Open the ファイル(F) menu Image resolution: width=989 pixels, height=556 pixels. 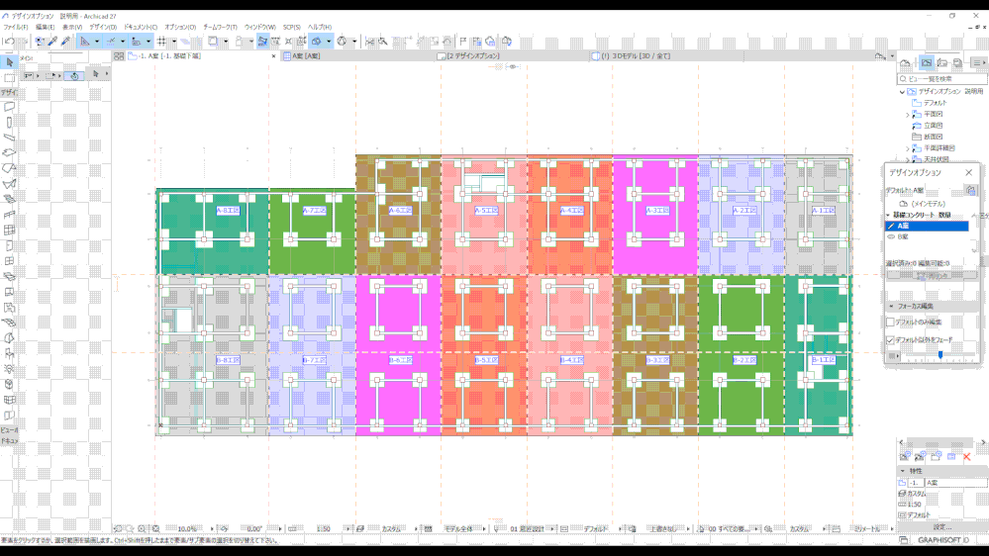point(16,27)
